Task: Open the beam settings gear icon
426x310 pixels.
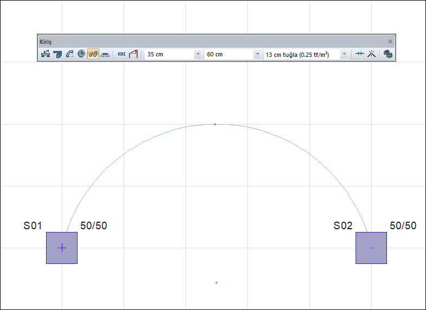Action: 388,54
